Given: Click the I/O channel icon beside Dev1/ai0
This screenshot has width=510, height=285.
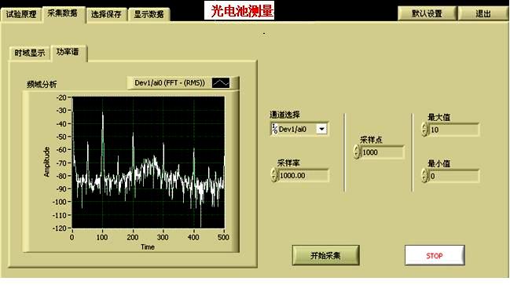Looking at the screenshot, I should coord(274,129).
